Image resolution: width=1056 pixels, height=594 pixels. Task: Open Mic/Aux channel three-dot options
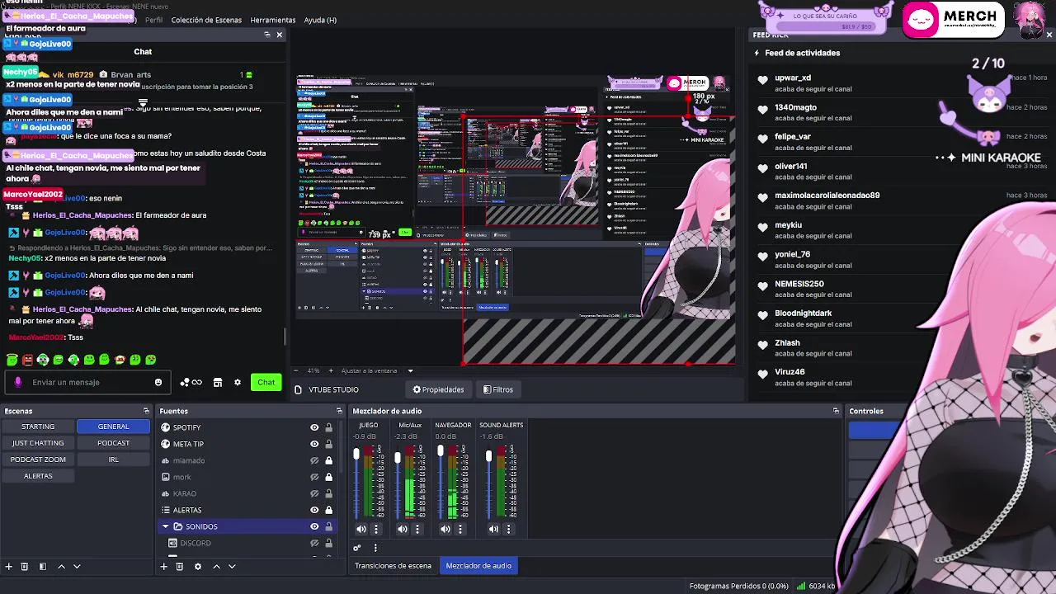click(417, 529)
